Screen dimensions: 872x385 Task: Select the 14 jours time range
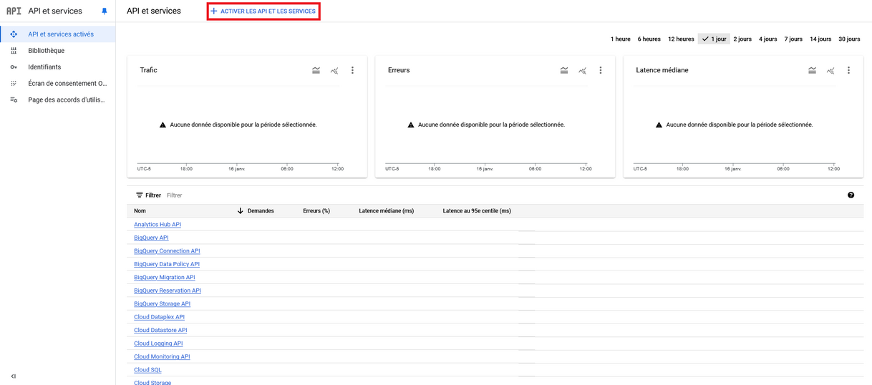click(820, 39)
